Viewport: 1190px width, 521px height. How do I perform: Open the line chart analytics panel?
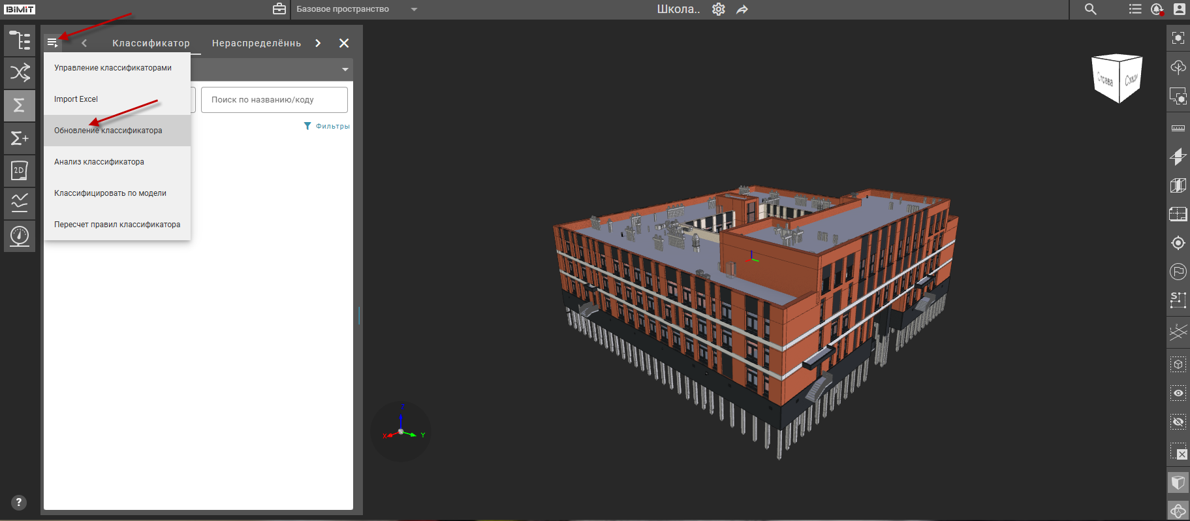pos(20,203)
